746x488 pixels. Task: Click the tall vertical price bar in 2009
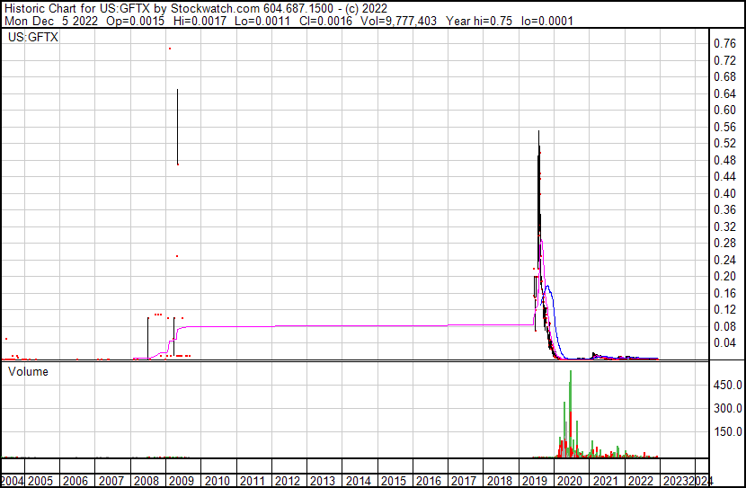(177, 126)
